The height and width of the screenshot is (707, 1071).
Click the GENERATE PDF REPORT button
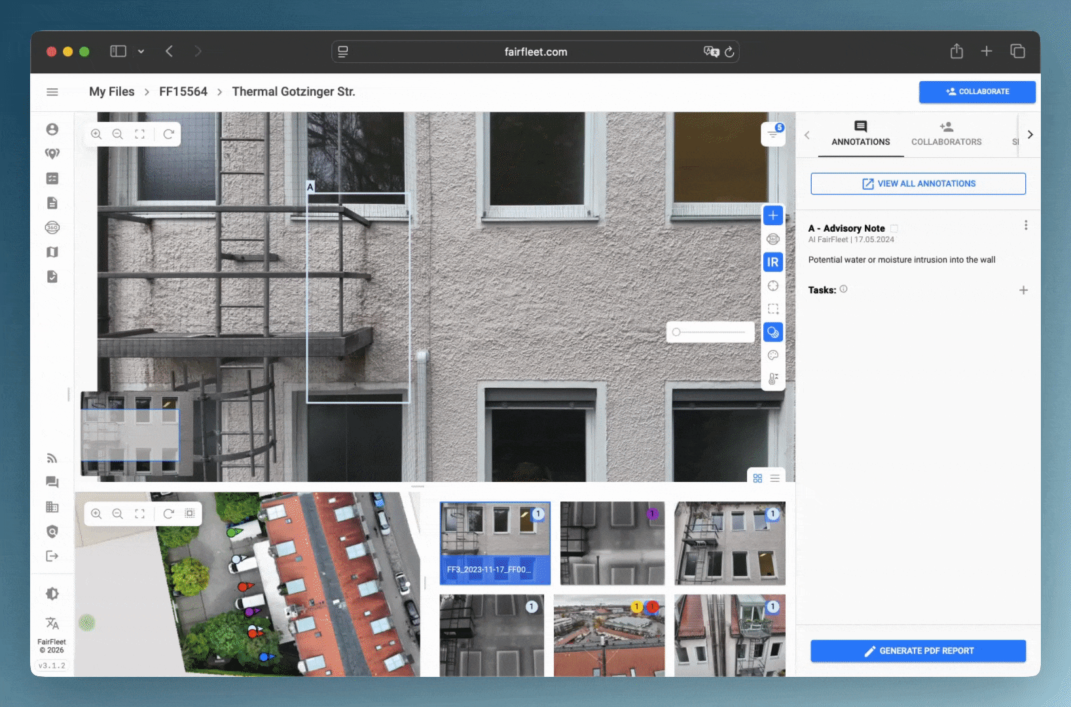[x=918, y=651]
